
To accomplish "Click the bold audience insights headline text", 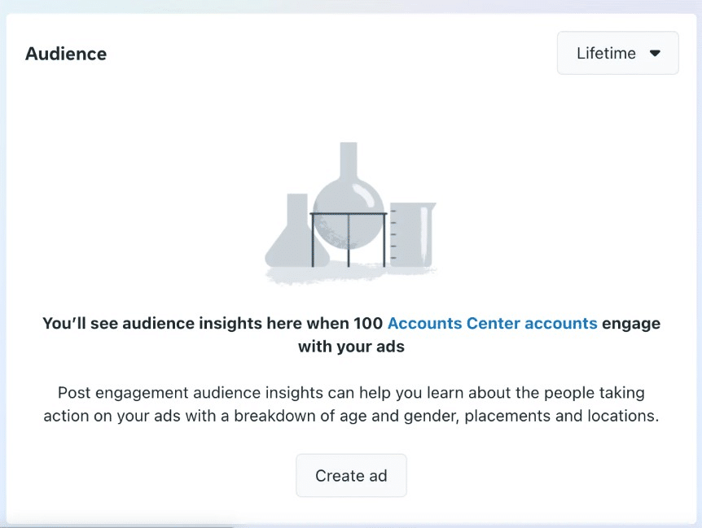I will (x=351, y=335).
